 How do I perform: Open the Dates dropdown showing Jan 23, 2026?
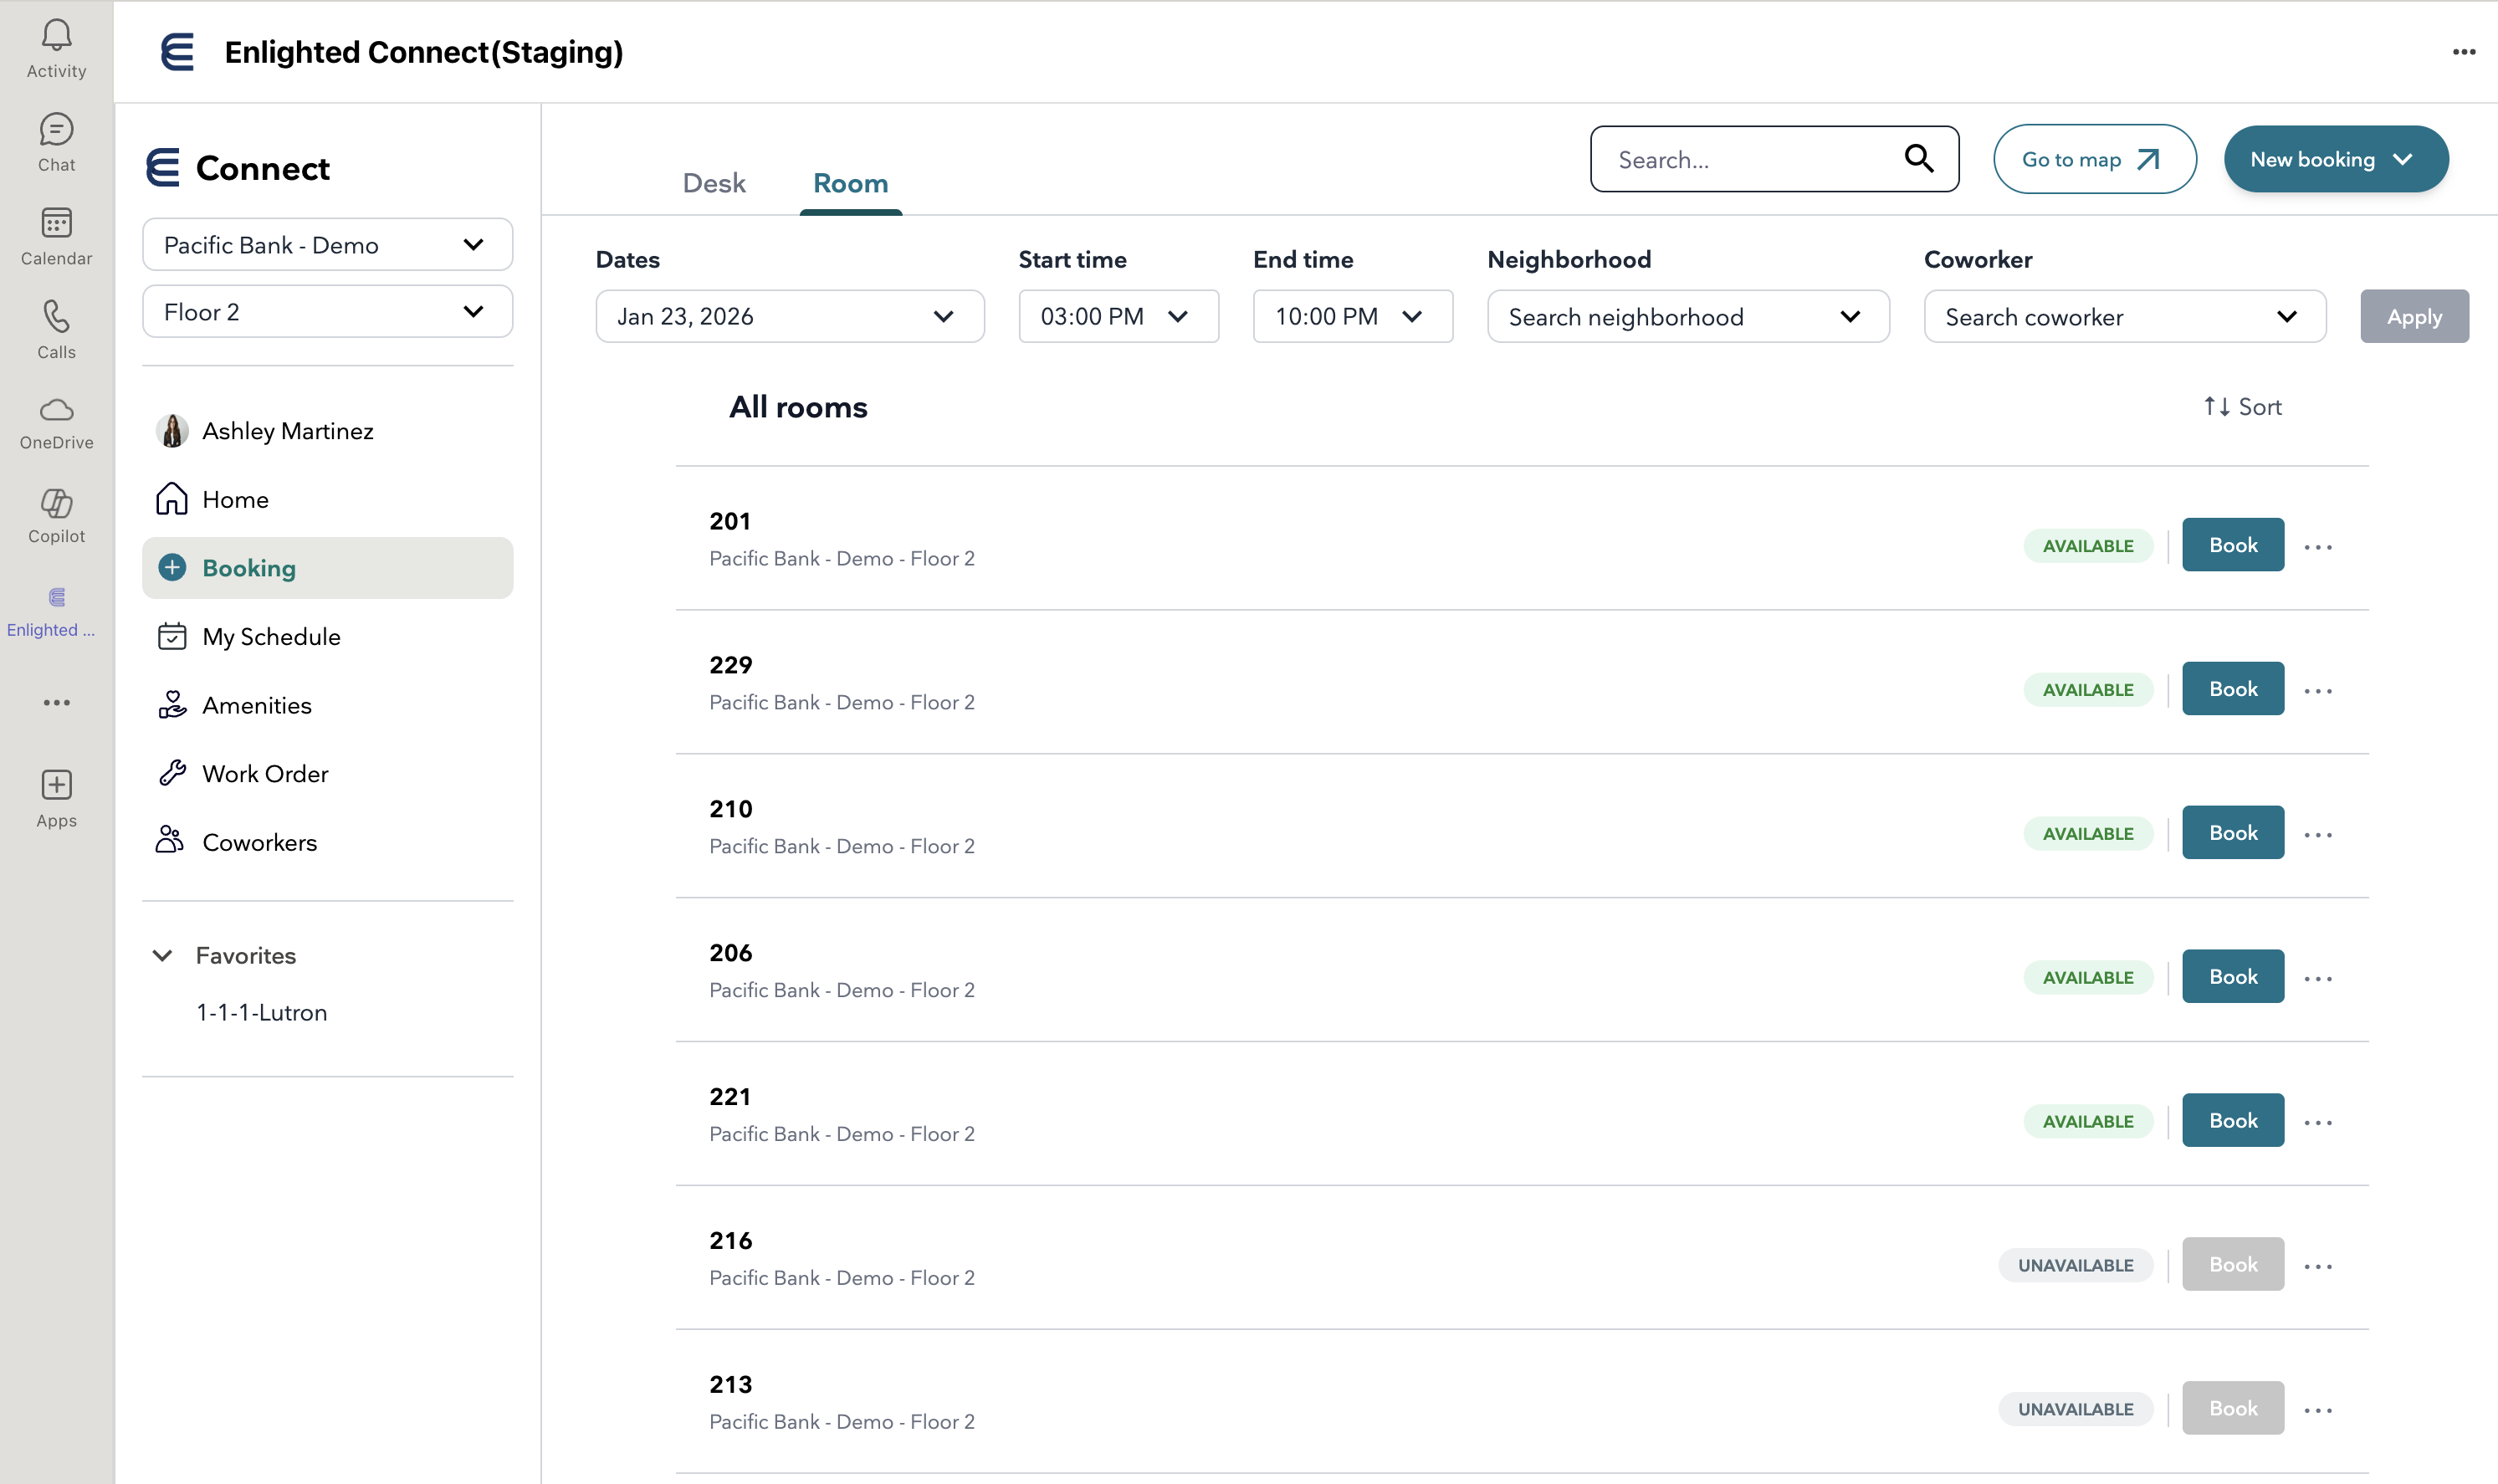point(789,317)
